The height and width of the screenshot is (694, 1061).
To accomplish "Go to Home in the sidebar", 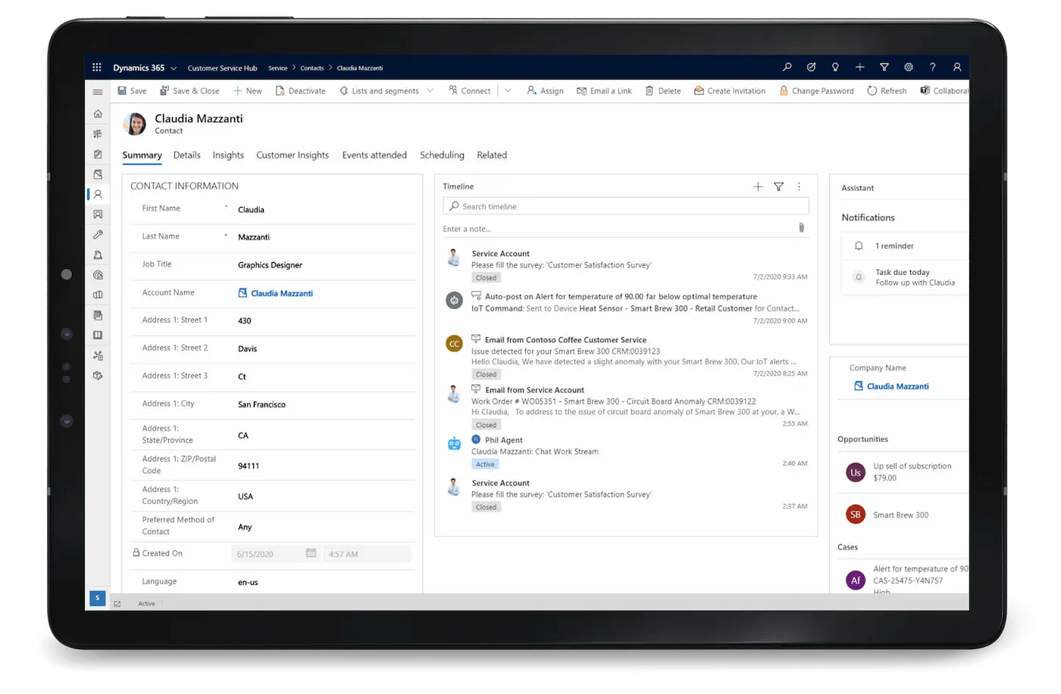I will click(98, 114).
